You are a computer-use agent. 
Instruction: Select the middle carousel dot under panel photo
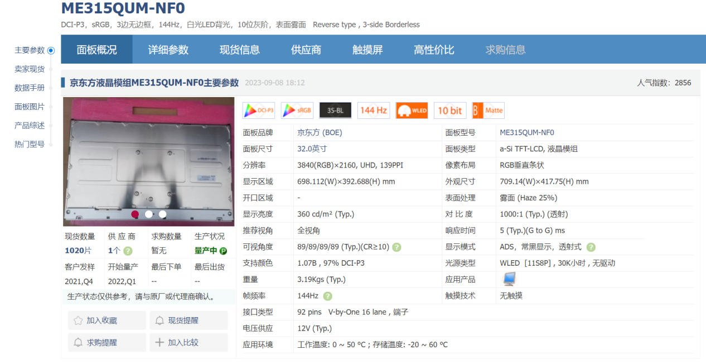coord(149,214)
